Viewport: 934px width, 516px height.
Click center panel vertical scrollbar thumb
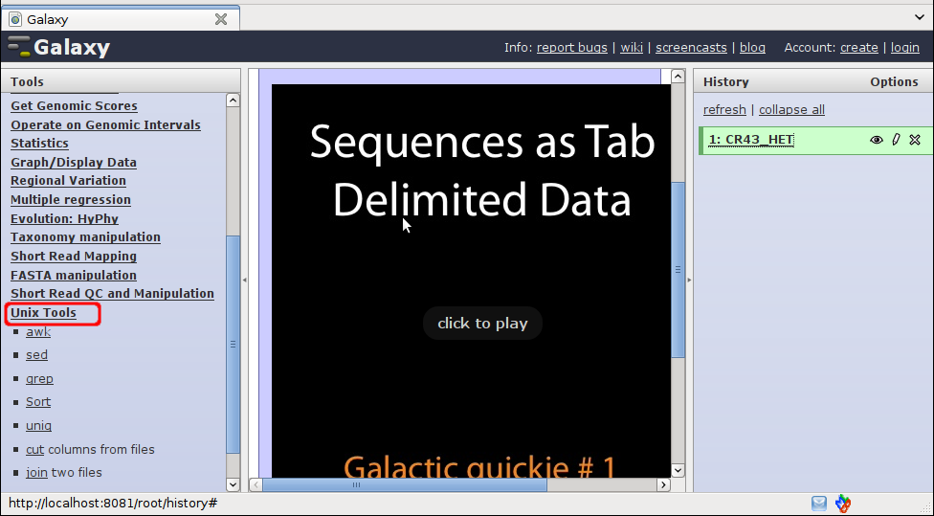(x=678, y=270)
